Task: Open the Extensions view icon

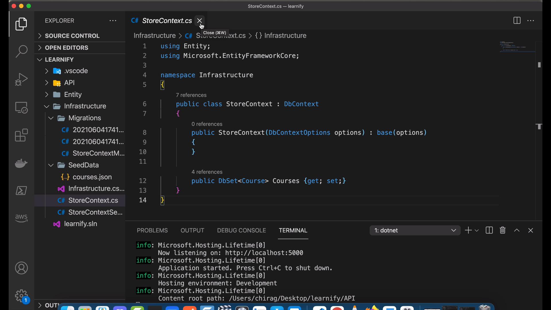Action: [21, 135]
